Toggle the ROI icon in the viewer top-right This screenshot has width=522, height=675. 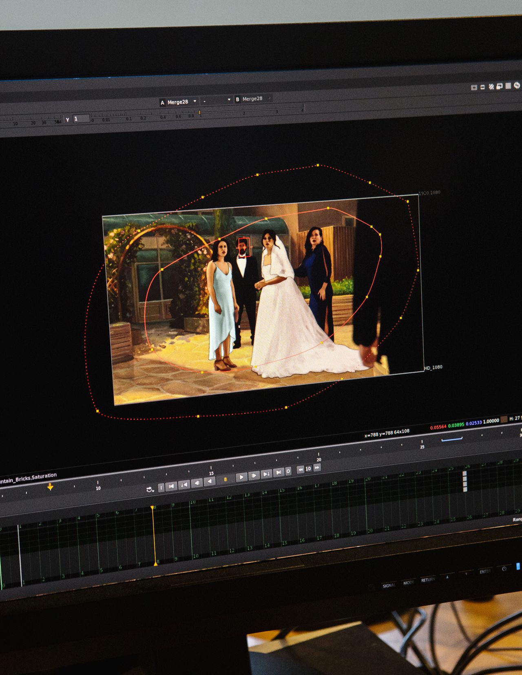pos(474,88)
